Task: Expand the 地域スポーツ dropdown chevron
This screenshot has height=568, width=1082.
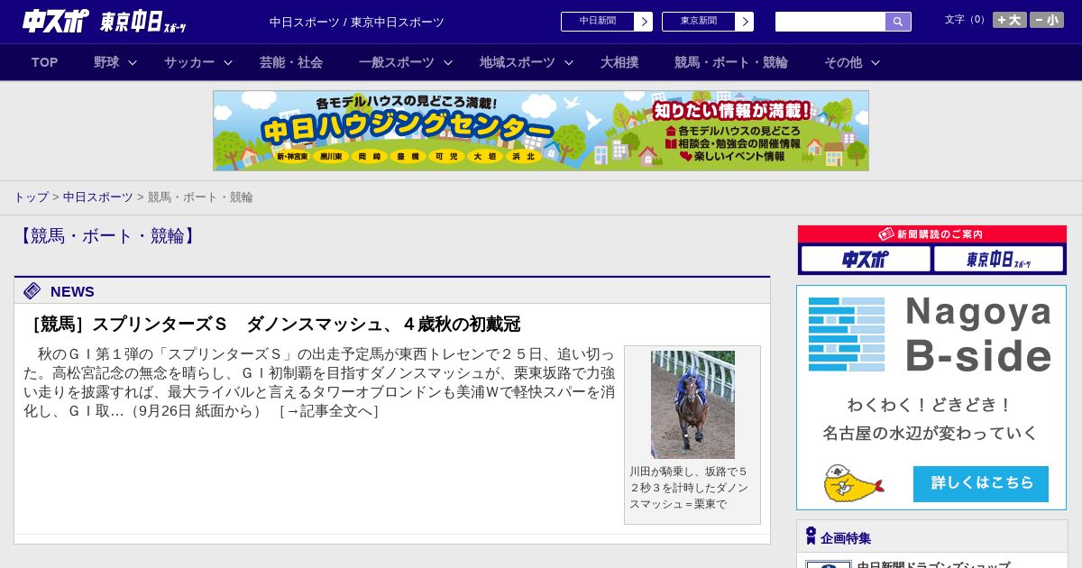Action: point(569,62)
